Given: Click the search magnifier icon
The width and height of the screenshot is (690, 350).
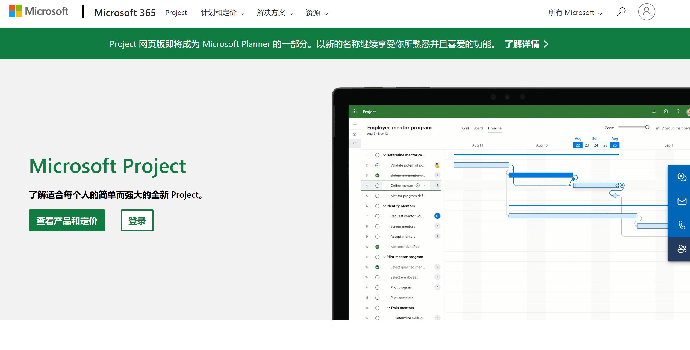Looking at the screenshot, I should click(621, 12).
